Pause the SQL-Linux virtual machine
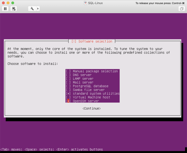The height and width of the screenshot is (153, 187). point(5,9)
